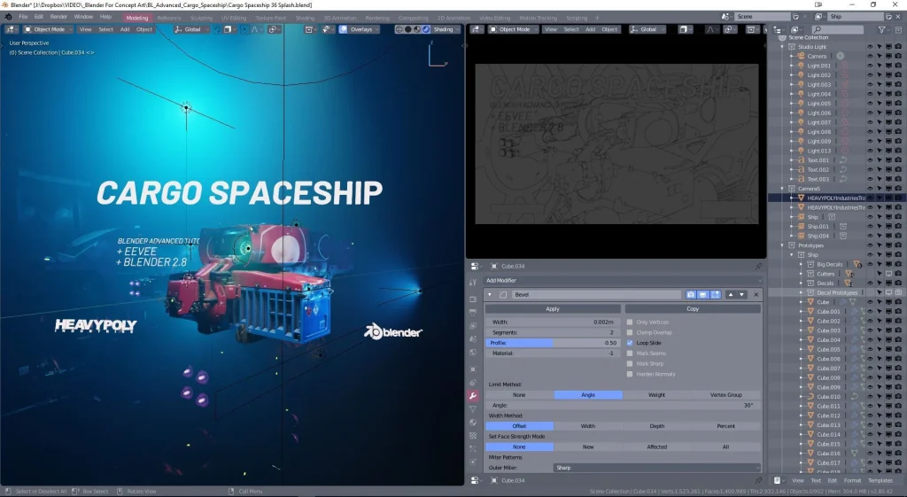Open Modifiers wrench properties tab
907x497 pixels.
pyautogui.click(x=473, y=396)
